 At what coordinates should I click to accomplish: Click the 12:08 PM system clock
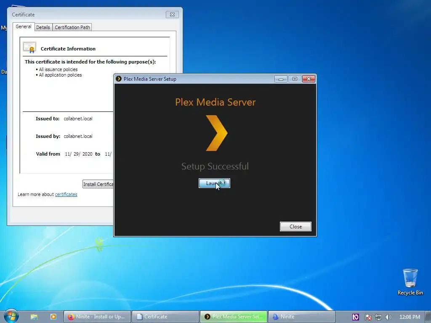[410, 317]
